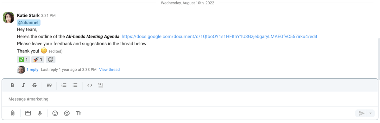
Task: Toggle the rocket reaction
Action: click(38, 59)
